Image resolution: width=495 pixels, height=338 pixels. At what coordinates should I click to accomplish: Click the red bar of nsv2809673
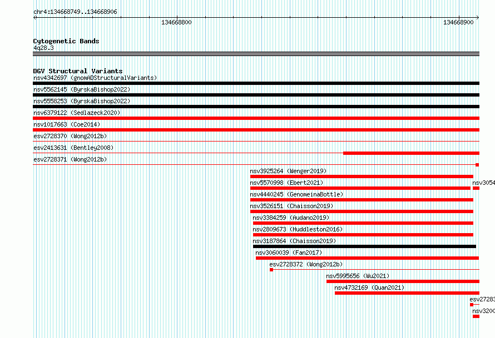[x=363, y=235]
